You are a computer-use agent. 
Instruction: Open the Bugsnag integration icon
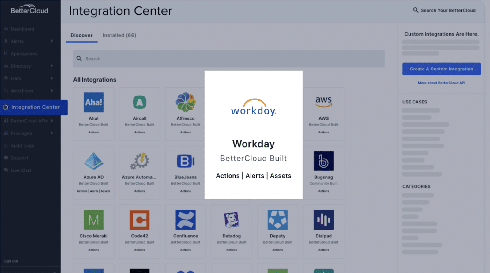324,161
